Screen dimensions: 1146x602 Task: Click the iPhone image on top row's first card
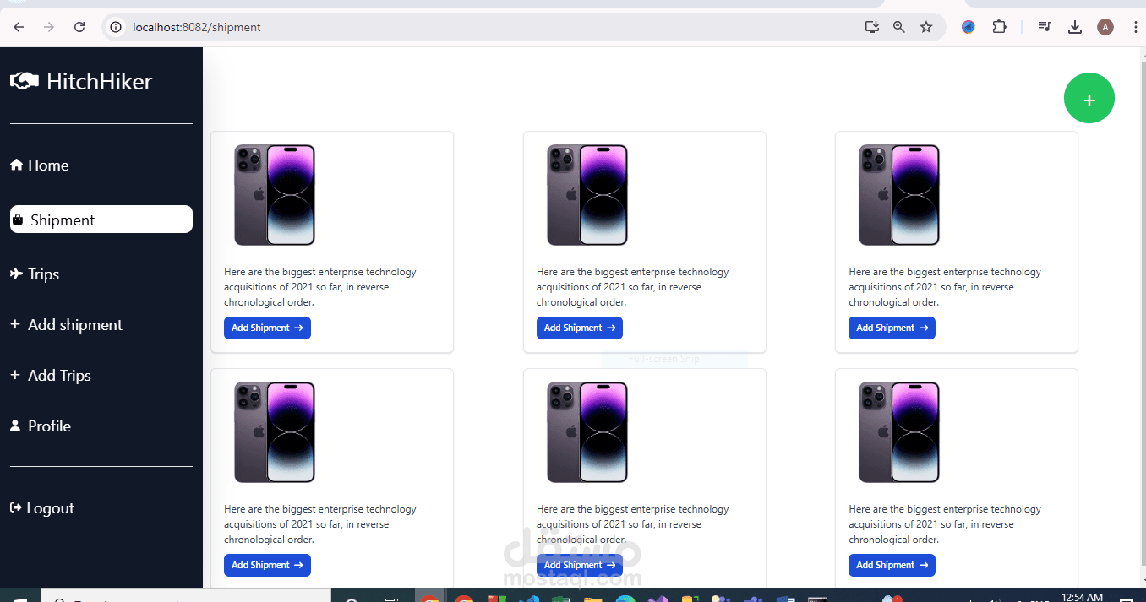275,195
